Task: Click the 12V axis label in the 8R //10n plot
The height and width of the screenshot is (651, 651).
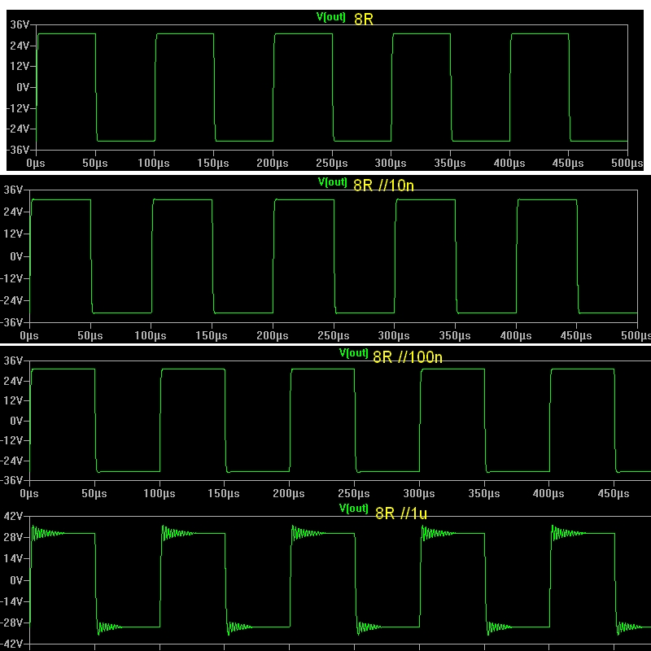Action: tap(13, 234)
